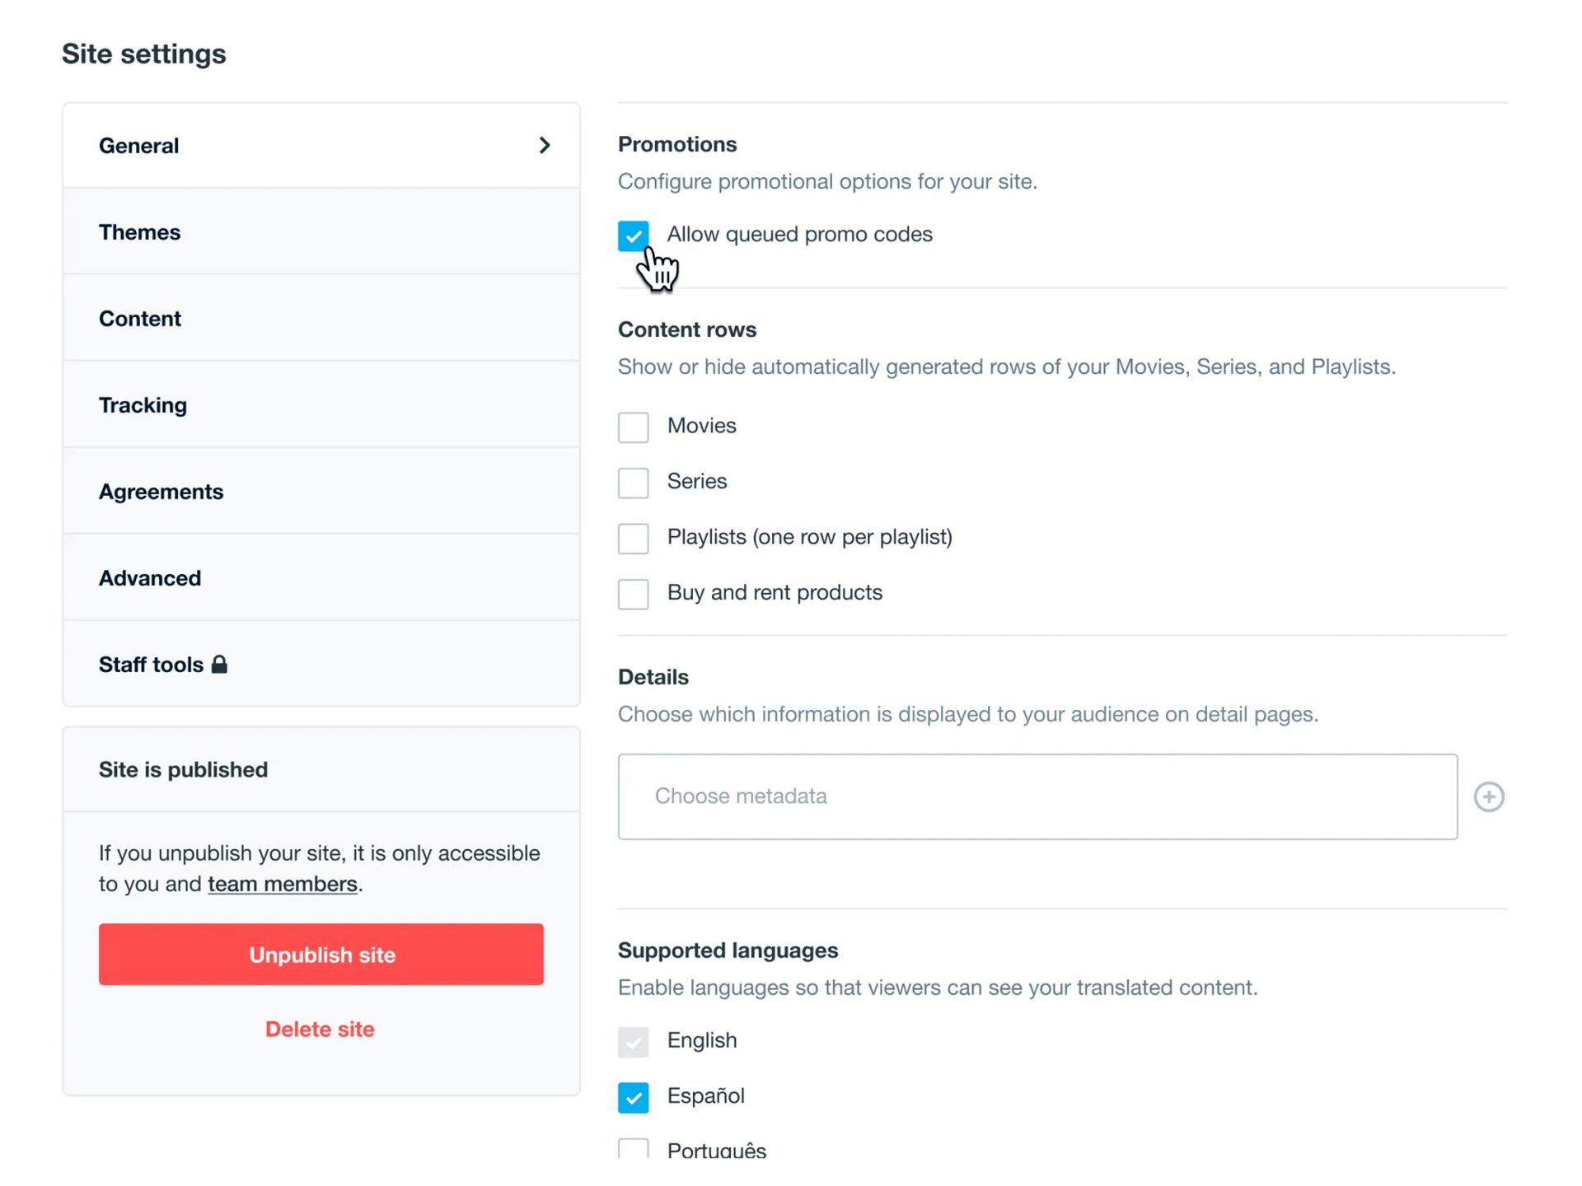Enable the Português language checkbox
This screenshot has height=1186, width=1582.
pos(633,1148)
